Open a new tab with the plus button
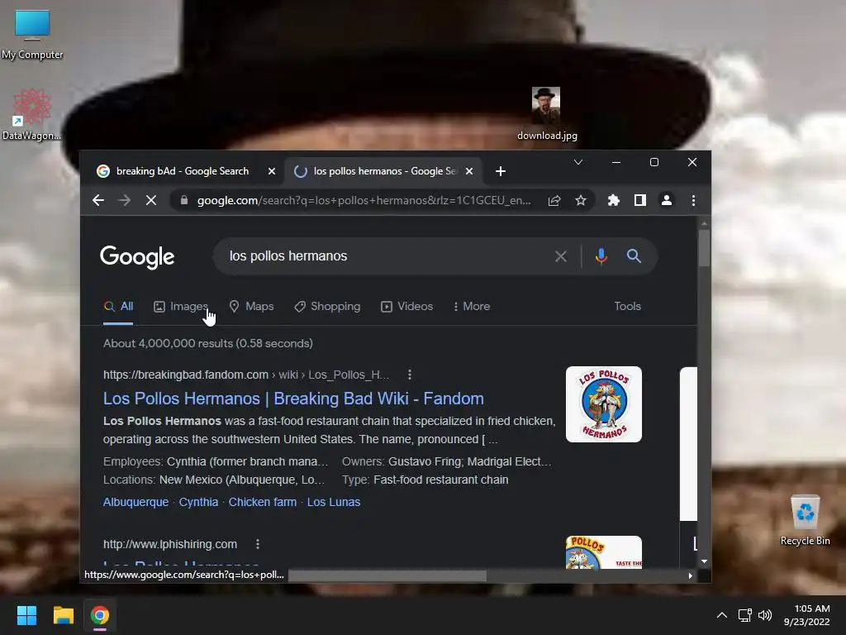 (500, 171)
